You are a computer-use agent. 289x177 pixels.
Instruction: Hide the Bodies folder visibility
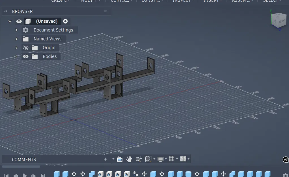(25, 56)
